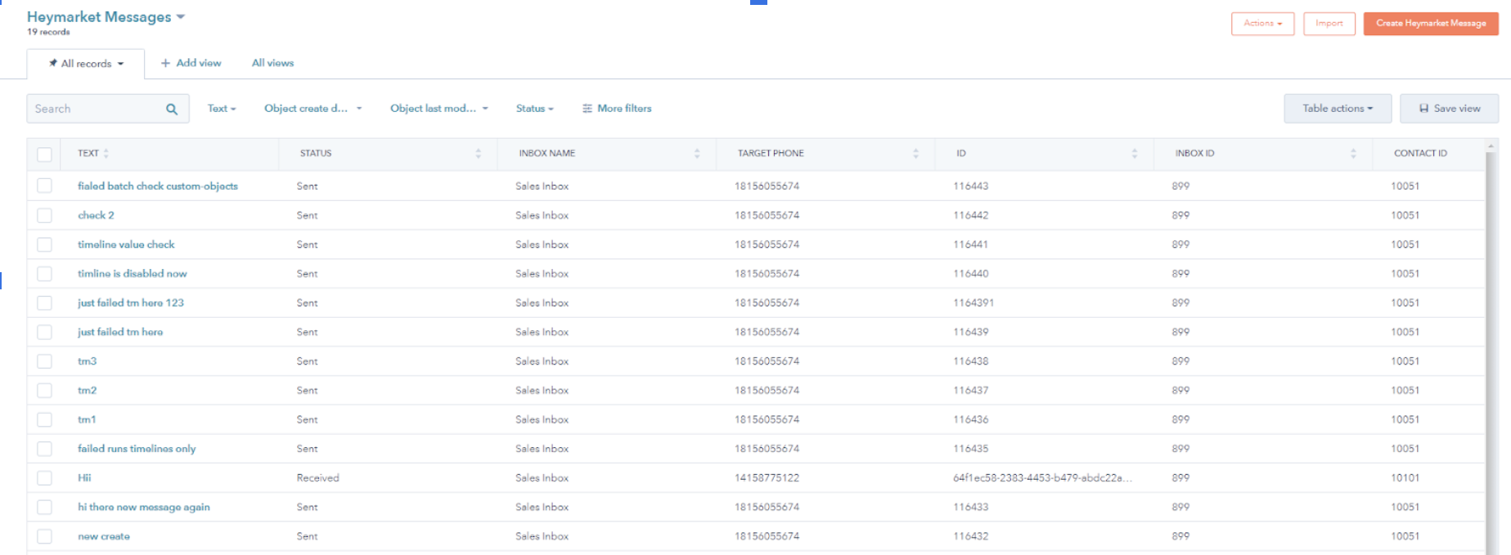Check the 'just failed tm here 123' row
This screenshot has width=1511, height=555.
click(x=45, y=303)
